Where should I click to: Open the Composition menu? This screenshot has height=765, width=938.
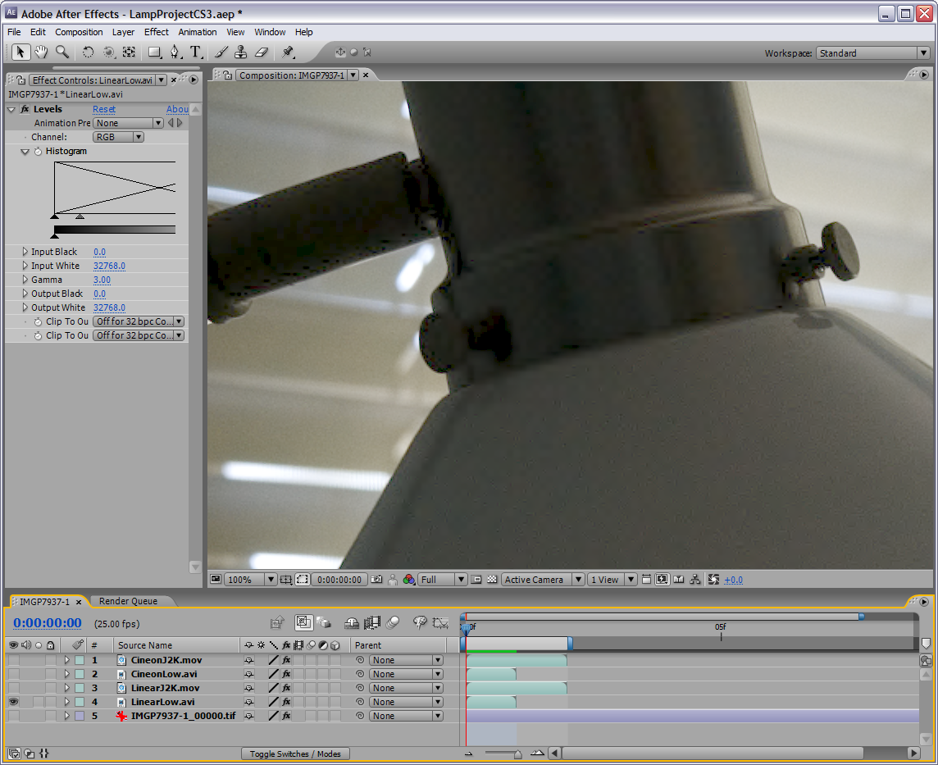click(79, 32)
